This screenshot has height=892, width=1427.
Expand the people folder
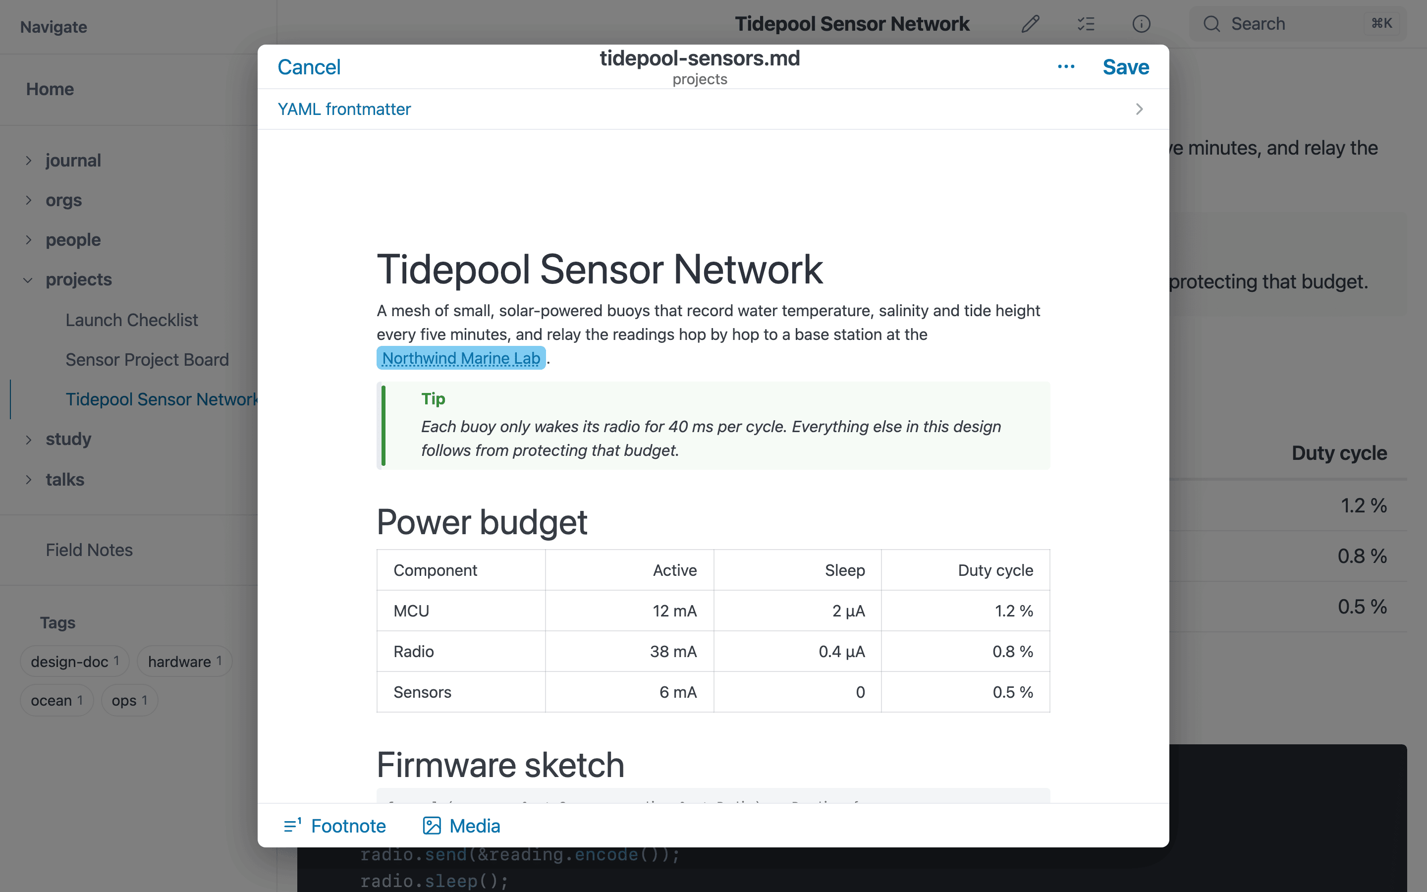point(28,239)
